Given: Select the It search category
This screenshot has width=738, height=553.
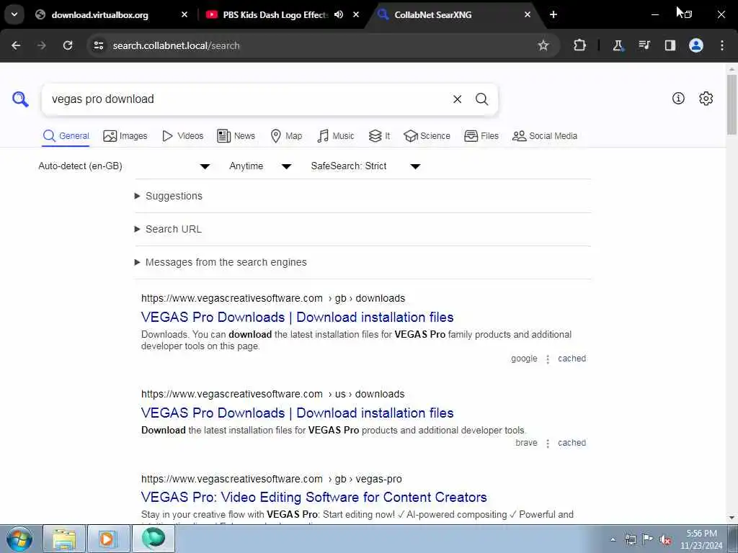Looking at the screenshot, I should point(379,136).
